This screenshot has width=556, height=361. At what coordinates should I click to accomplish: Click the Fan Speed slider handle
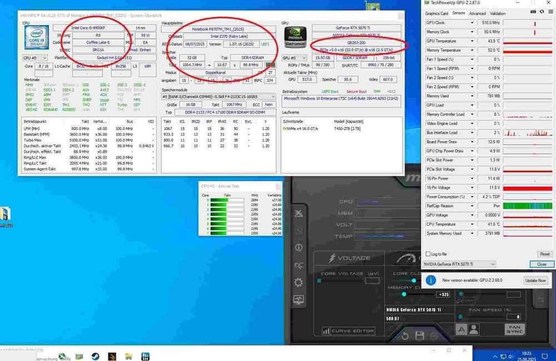tap(460, 317)
